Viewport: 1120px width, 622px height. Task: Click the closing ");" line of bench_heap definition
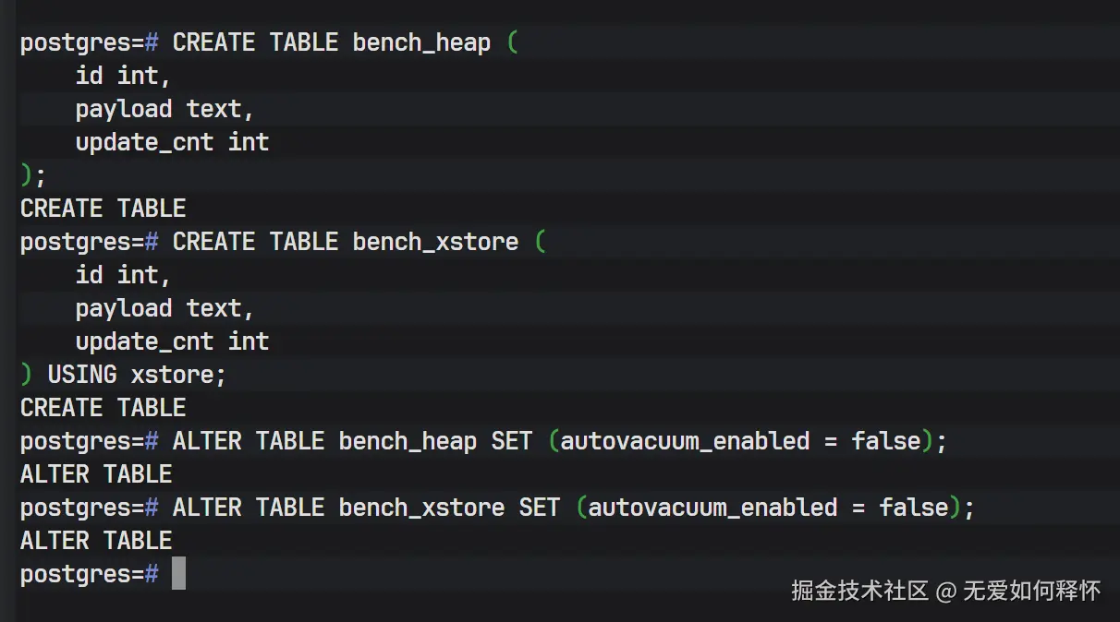tap(33, 175)
